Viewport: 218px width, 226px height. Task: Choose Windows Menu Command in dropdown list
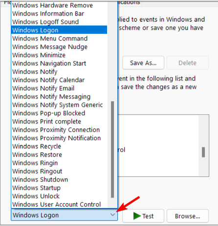59,39
